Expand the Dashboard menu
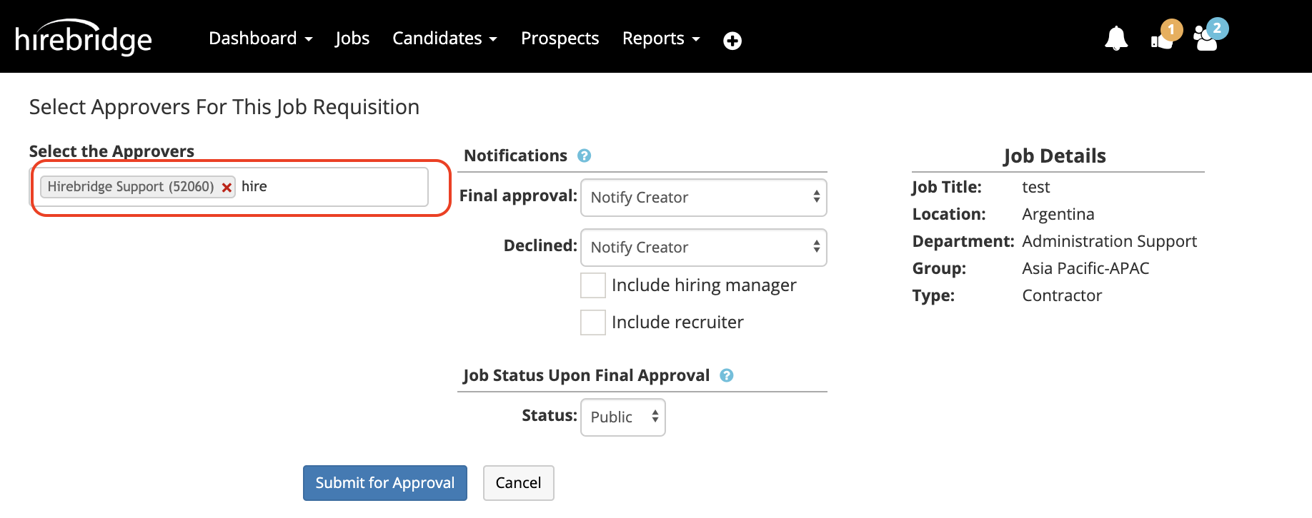The height and width of the screenshot is (518, 1312). tap(260, 39)
